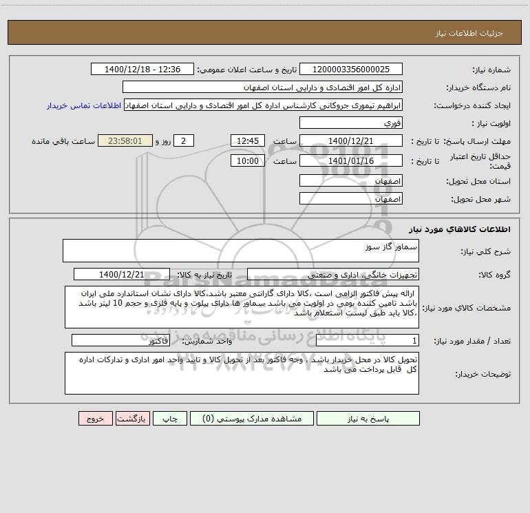Image resolution: width=530 pixels, height=513 pixels.
Task: Click 'واحد شمارش:' label
Action: pos(207,342)
